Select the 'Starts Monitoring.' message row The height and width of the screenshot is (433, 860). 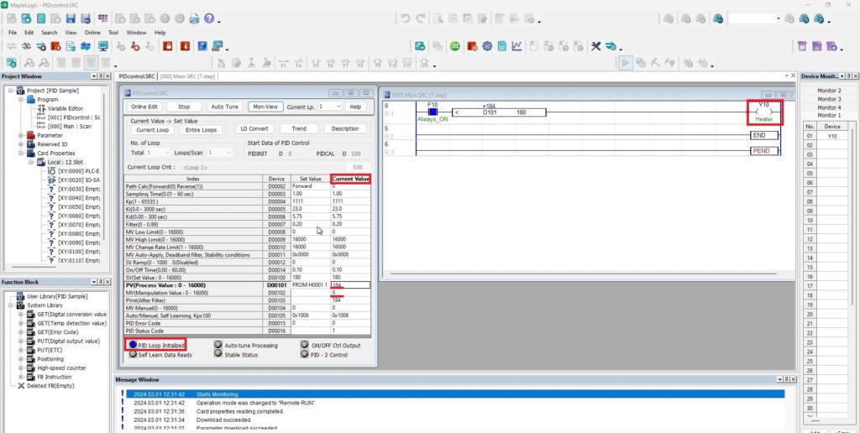[x=455, y=394]
